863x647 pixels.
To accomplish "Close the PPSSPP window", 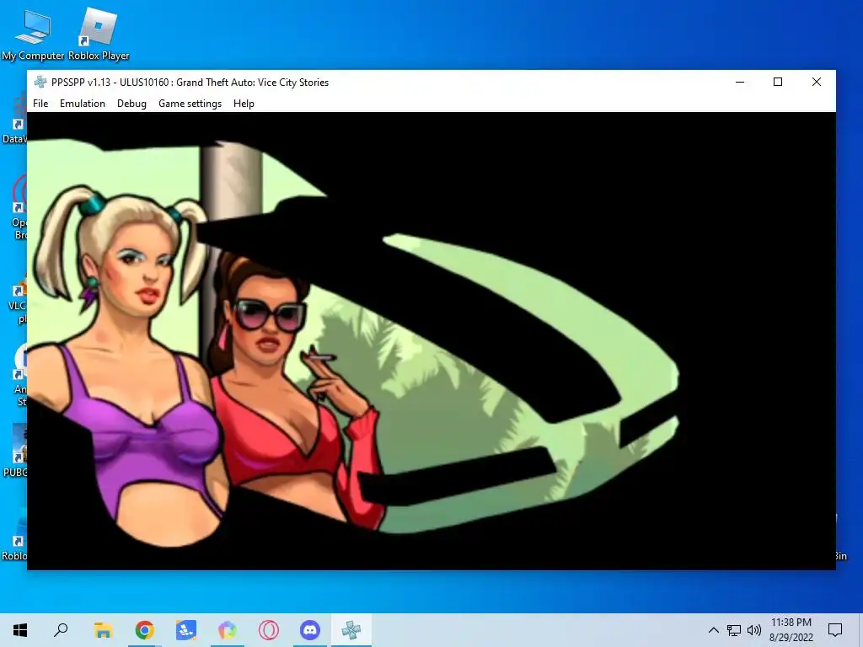I will tap(817, 82).
